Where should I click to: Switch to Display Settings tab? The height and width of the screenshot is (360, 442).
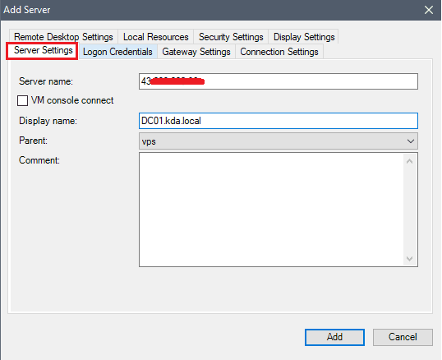pos(304,37)
